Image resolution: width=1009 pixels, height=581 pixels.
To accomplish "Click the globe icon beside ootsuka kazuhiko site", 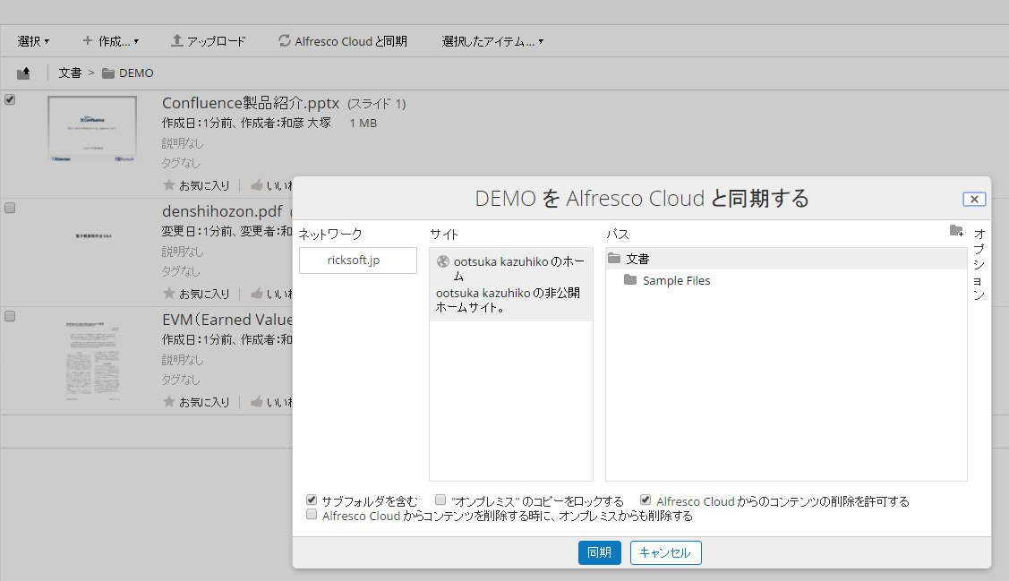I will click(442, 261).
